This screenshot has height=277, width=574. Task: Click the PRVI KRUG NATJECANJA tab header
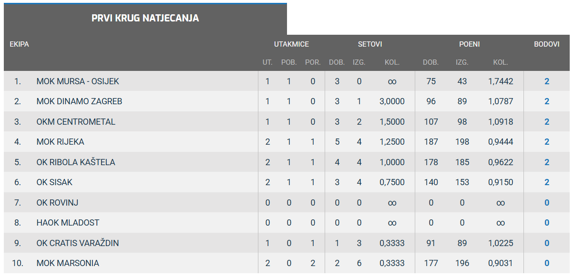(x=145, y=19)
